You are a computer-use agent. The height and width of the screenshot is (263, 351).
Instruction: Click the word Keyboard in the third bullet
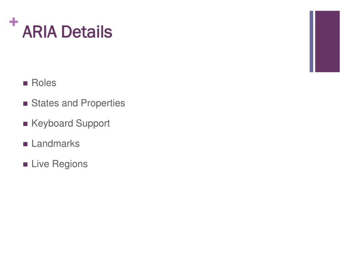[52, 123]
